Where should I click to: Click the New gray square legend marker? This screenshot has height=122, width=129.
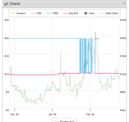tap(86, 13)
